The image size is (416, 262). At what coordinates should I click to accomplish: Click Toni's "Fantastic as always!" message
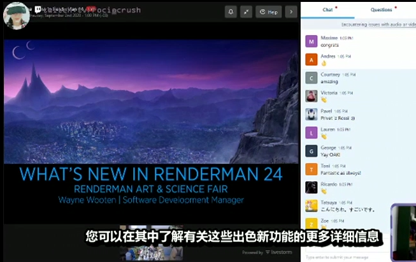(x=341, y=173)
